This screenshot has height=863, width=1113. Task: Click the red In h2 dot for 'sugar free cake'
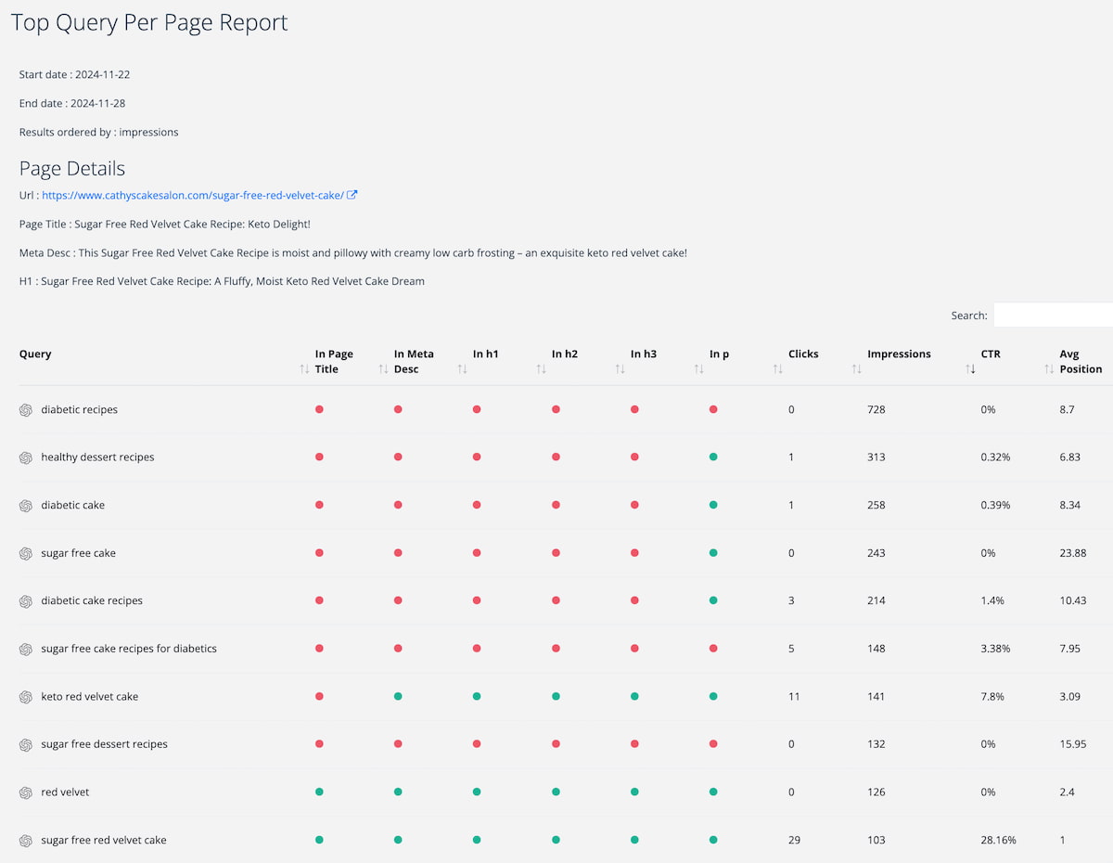pyautogui.click(x=556, y=553)
